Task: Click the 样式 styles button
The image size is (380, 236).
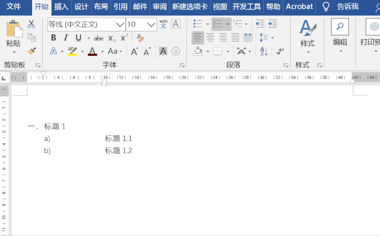Action: (307, 37)
